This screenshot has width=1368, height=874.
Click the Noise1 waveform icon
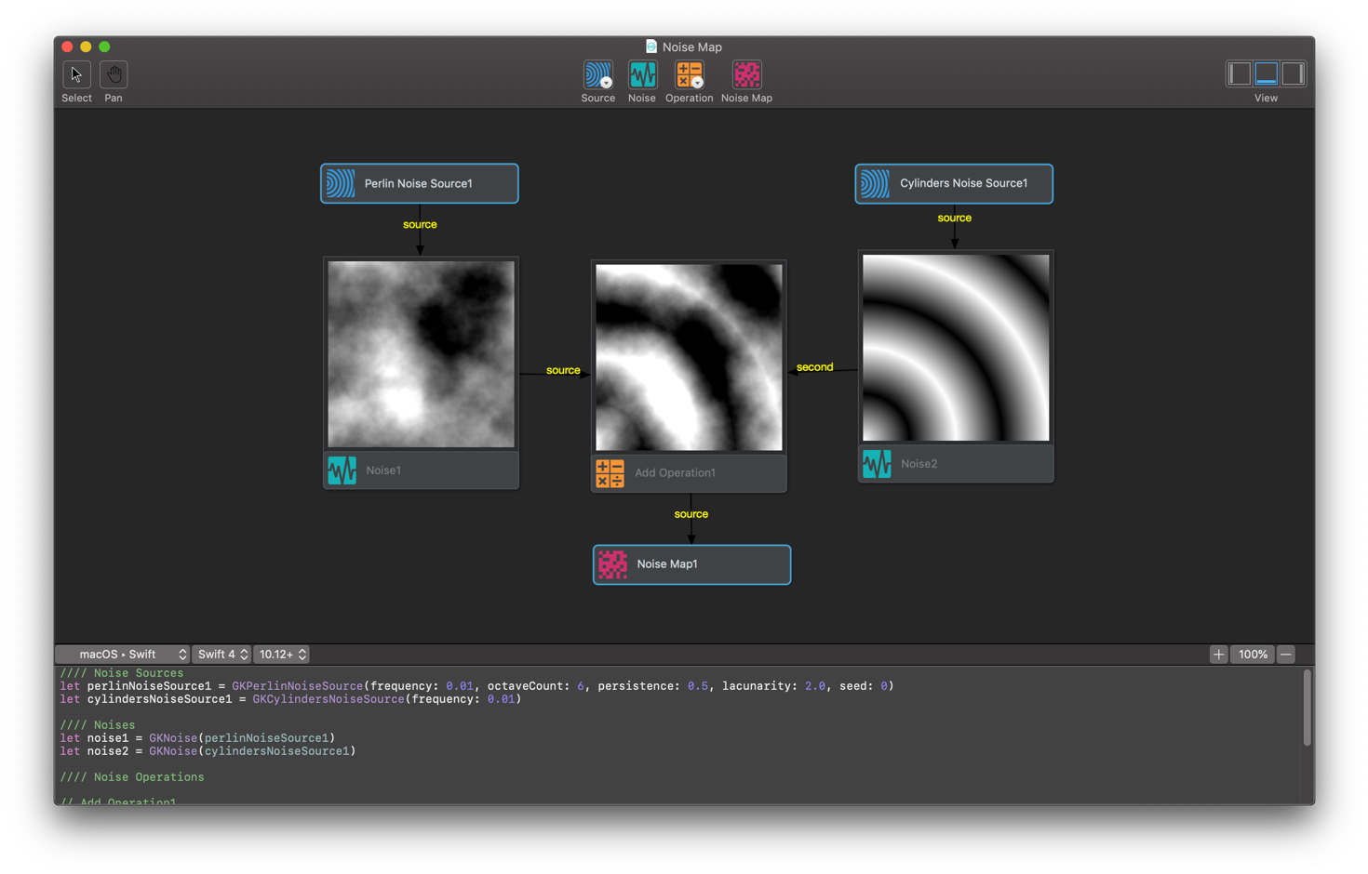click(342, 470)
